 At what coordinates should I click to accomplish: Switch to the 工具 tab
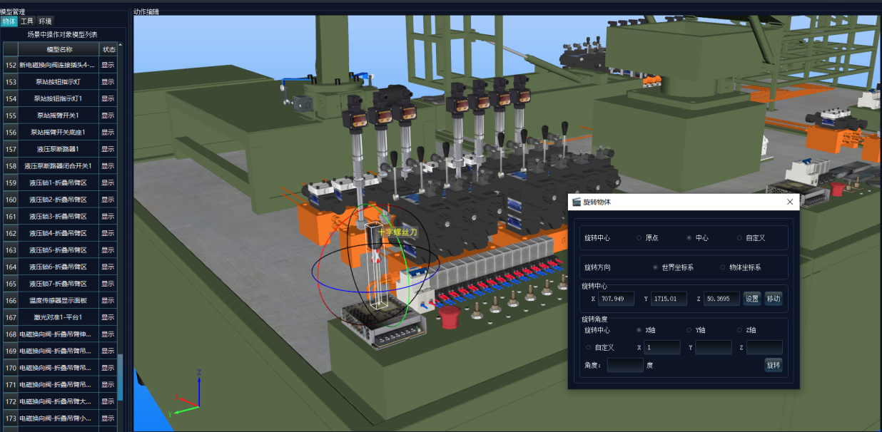click(27, 21)
